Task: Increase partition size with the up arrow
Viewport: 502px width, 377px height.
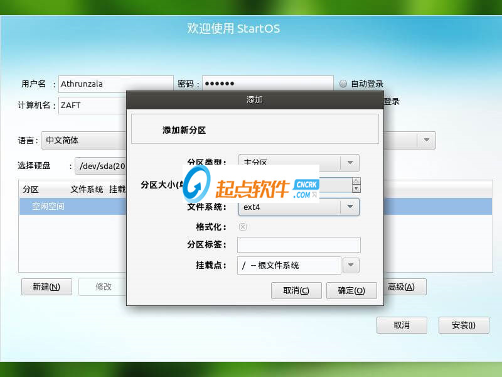Action: (x=356, y=181)
